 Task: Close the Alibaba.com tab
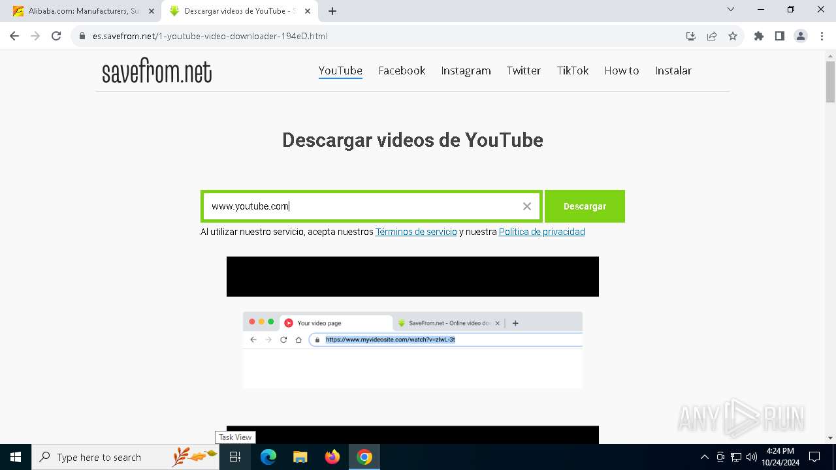pyautogui.click(x=151, y=11)
